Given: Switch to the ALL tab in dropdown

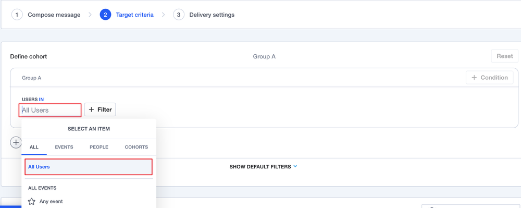Looking at the screenshot, I should (x=34, y=147).
